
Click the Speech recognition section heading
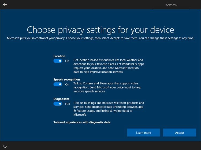pos(66,80)
